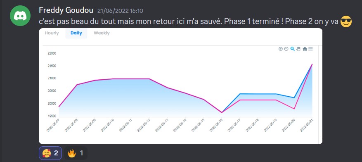Activate the hand panning tool
Screen dimensions: 362x162
[x=298, y=49]
